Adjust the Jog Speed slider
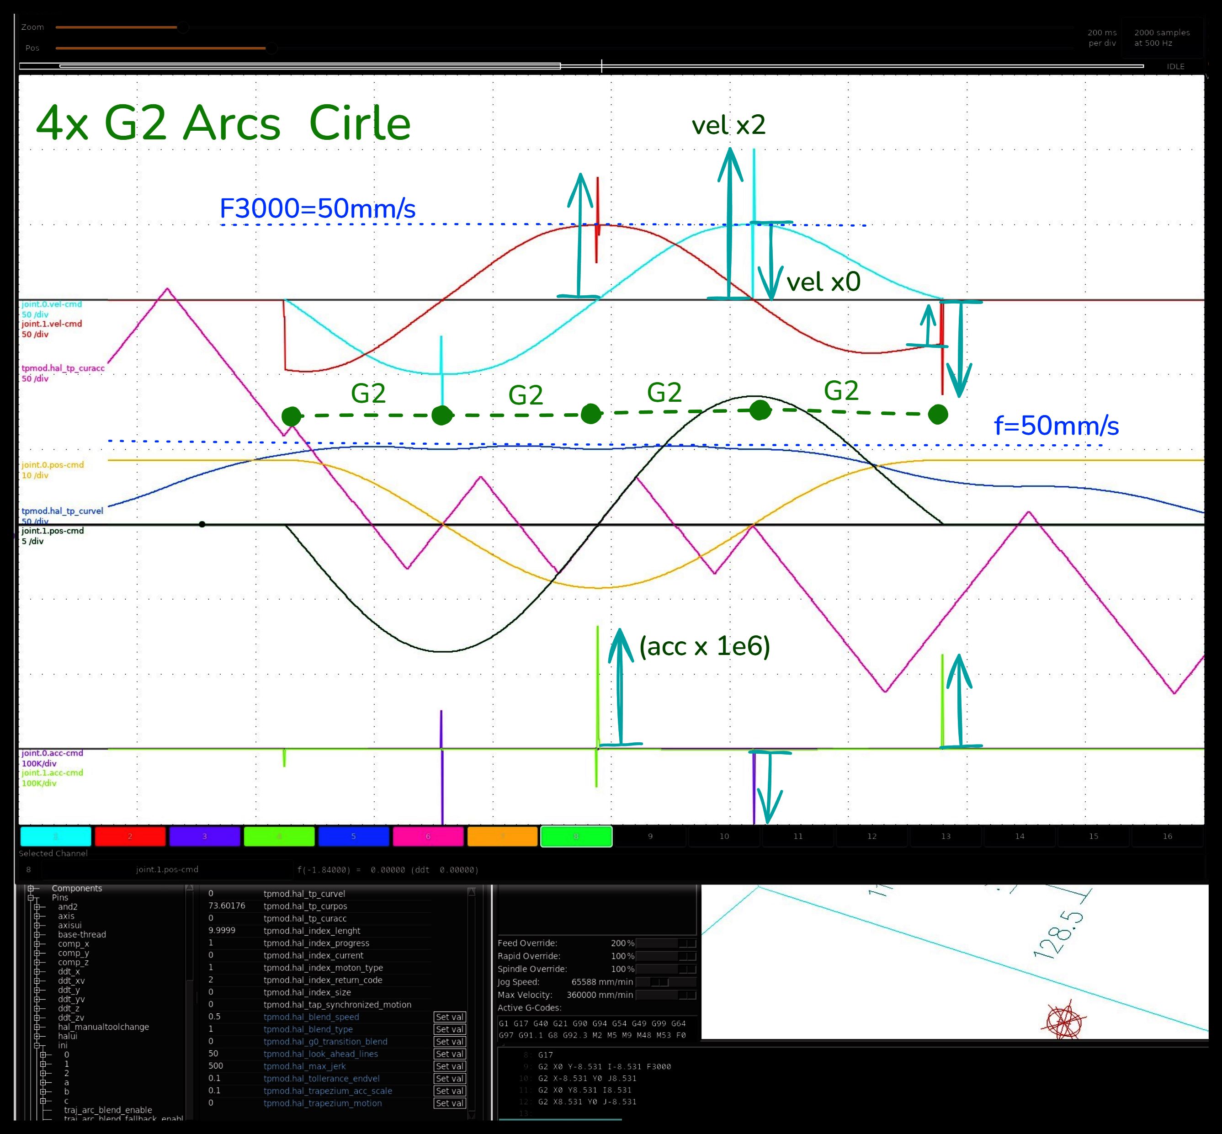Image resolution: width=1222 pixels, height=1134 pixels. 665,982
